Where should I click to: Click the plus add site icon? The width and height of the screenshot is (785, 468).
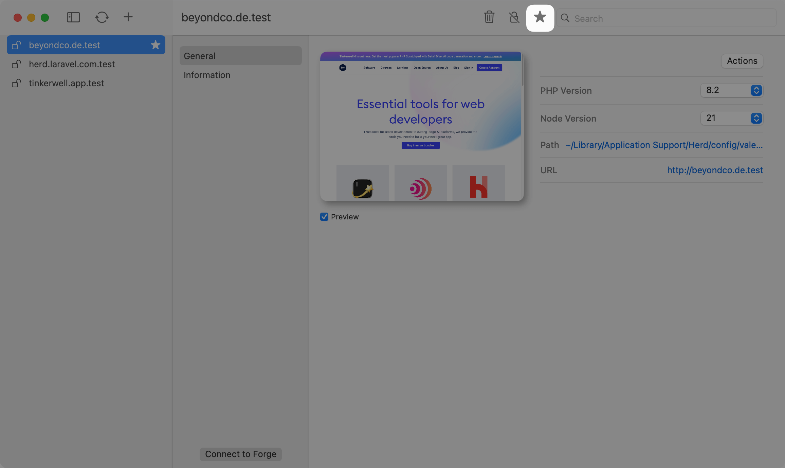coord(128,17)
